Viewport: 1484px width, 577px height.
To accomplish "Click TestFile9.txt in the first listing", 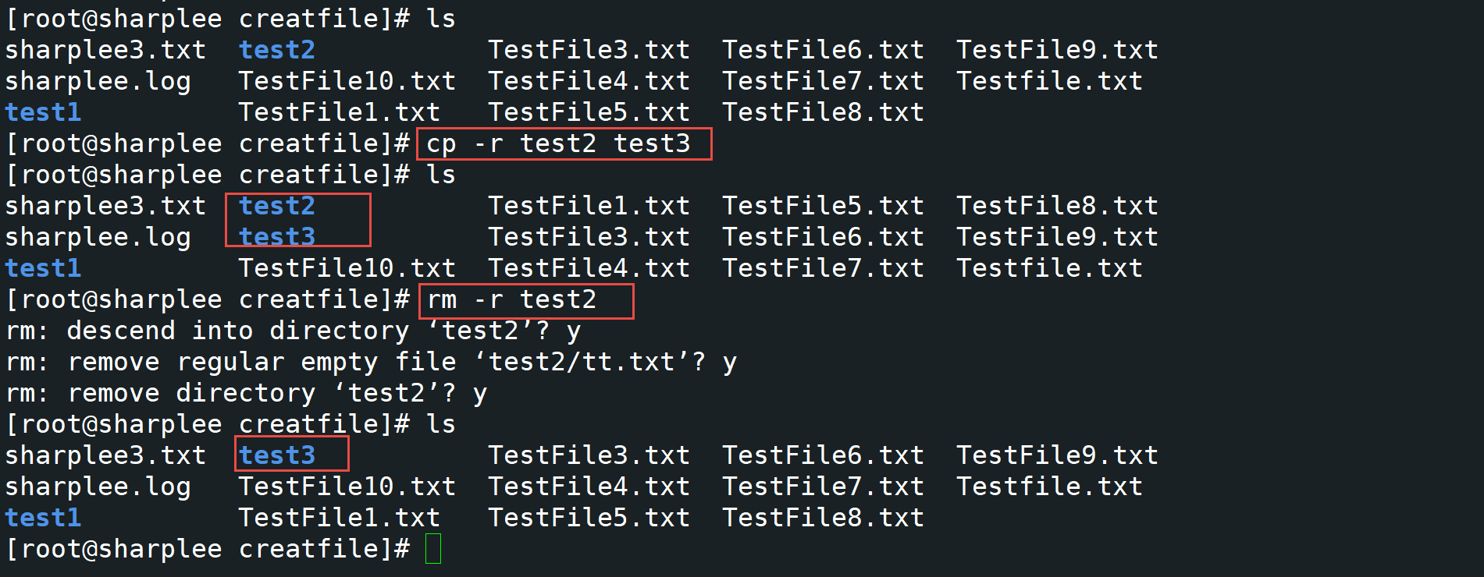I will click(1058, 50).
